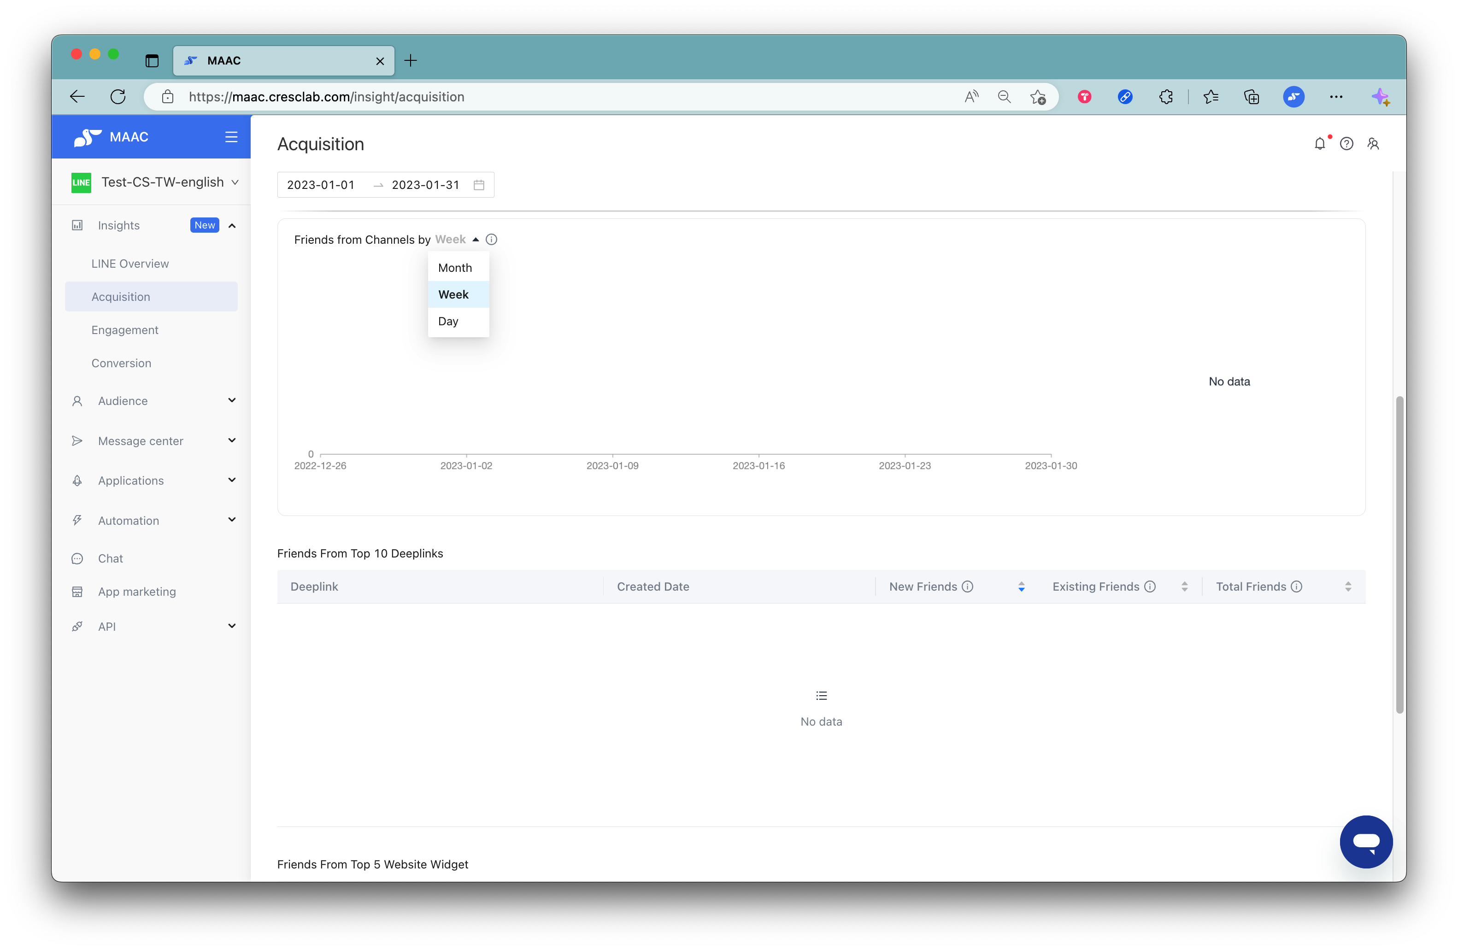Click the 2023-01-16 axis label
1458x950 pixels.
[x=758, y=466]
